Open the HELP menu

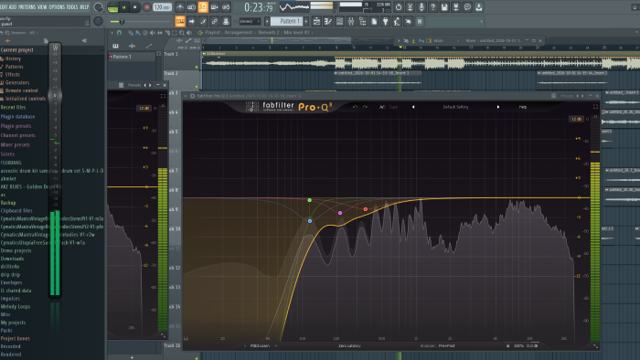click(x=84, y=7)
